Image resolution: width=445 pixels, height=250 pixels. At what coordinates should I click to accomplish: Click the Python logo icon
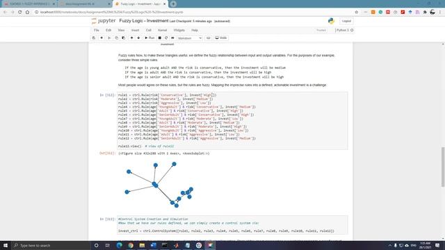tap(331, 21)
